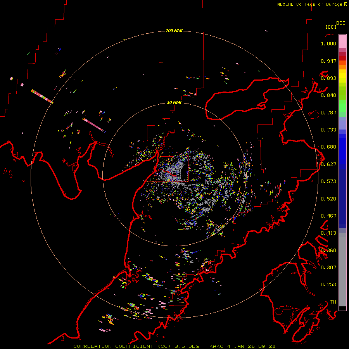Click the 0.573 scale value
The image size is (349, 349).
(328, 181)
